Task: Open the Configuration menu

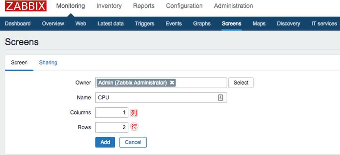Action: [x=184, y=6]
